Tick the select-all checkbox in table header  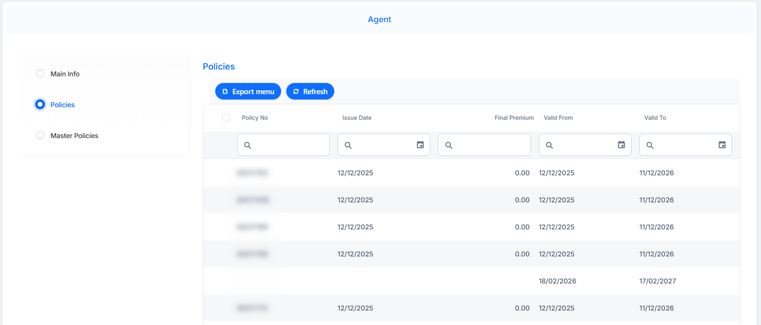(x=226, y=118)
